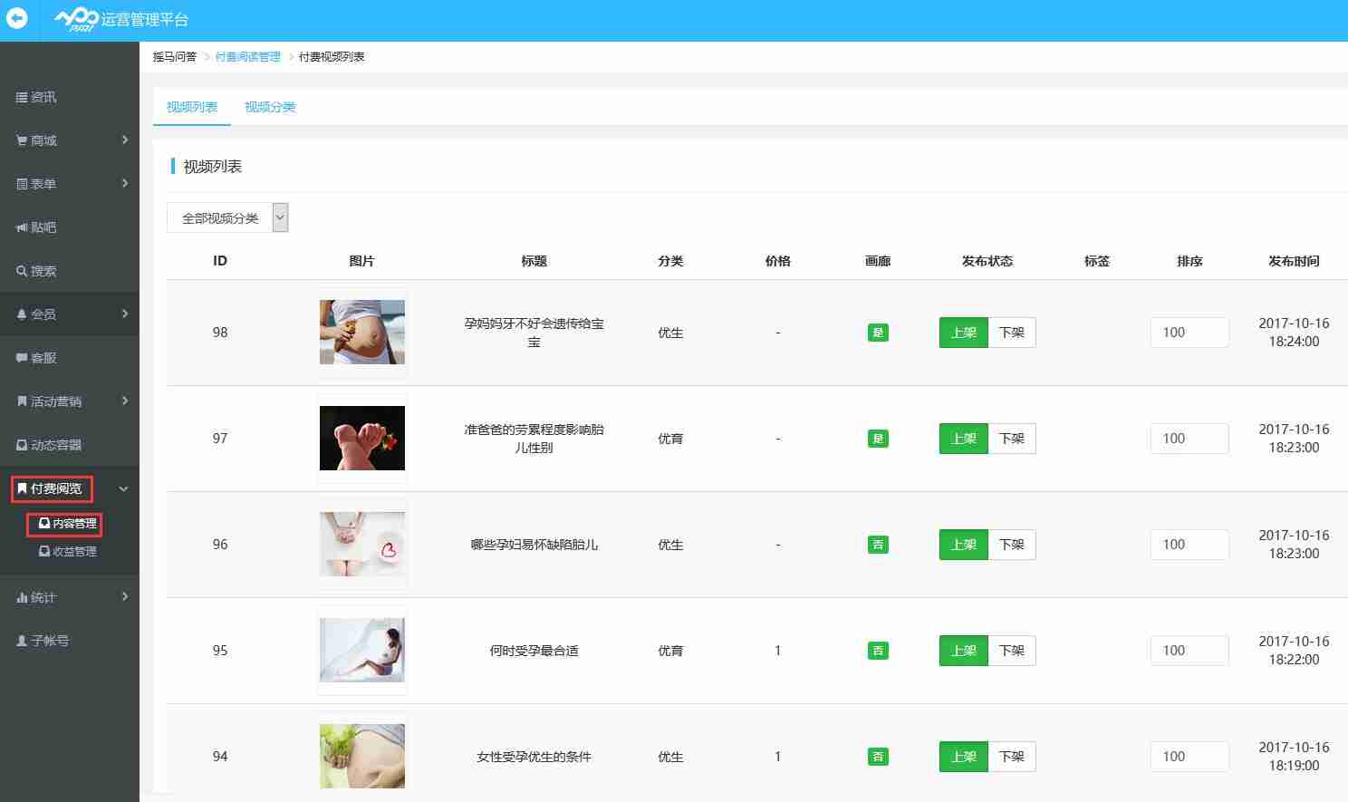Switch to the 视频分类 tab
This screenshot has width=1348, height=802.
pyautogui.click(x=269, y=107)
